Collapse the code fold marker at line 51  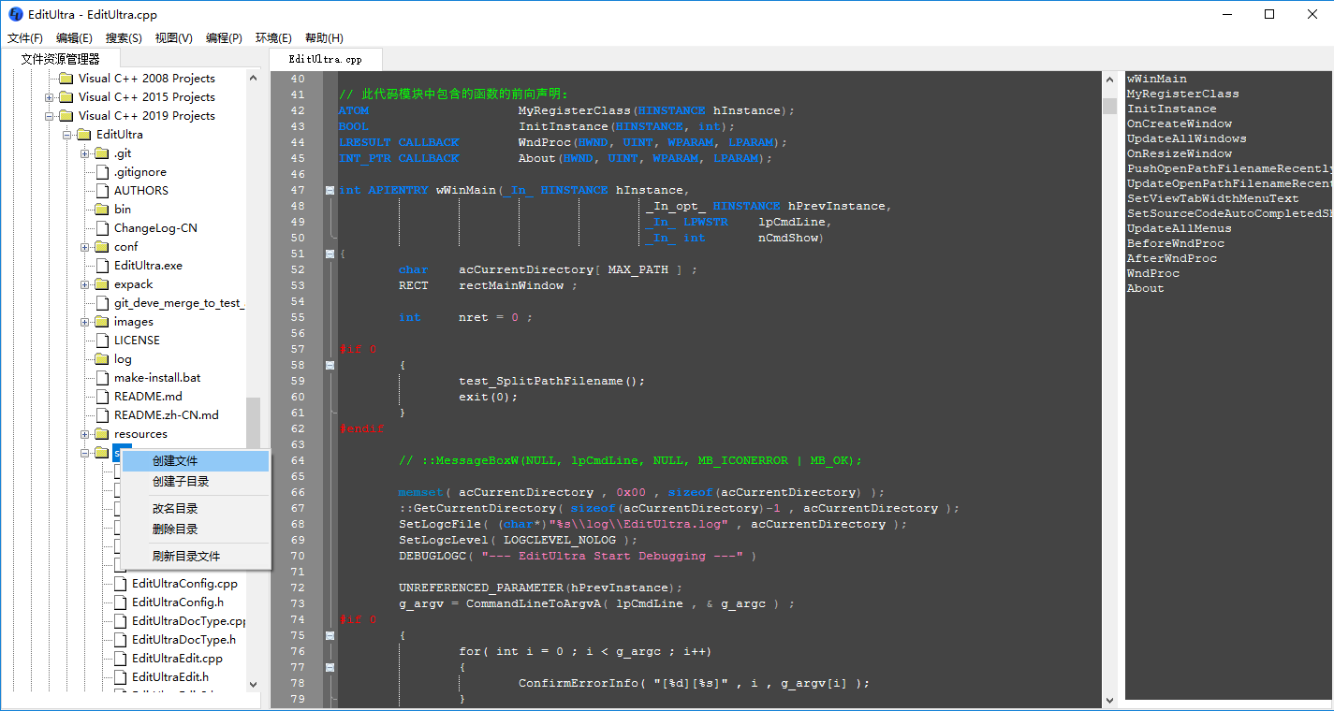point(329,253)
